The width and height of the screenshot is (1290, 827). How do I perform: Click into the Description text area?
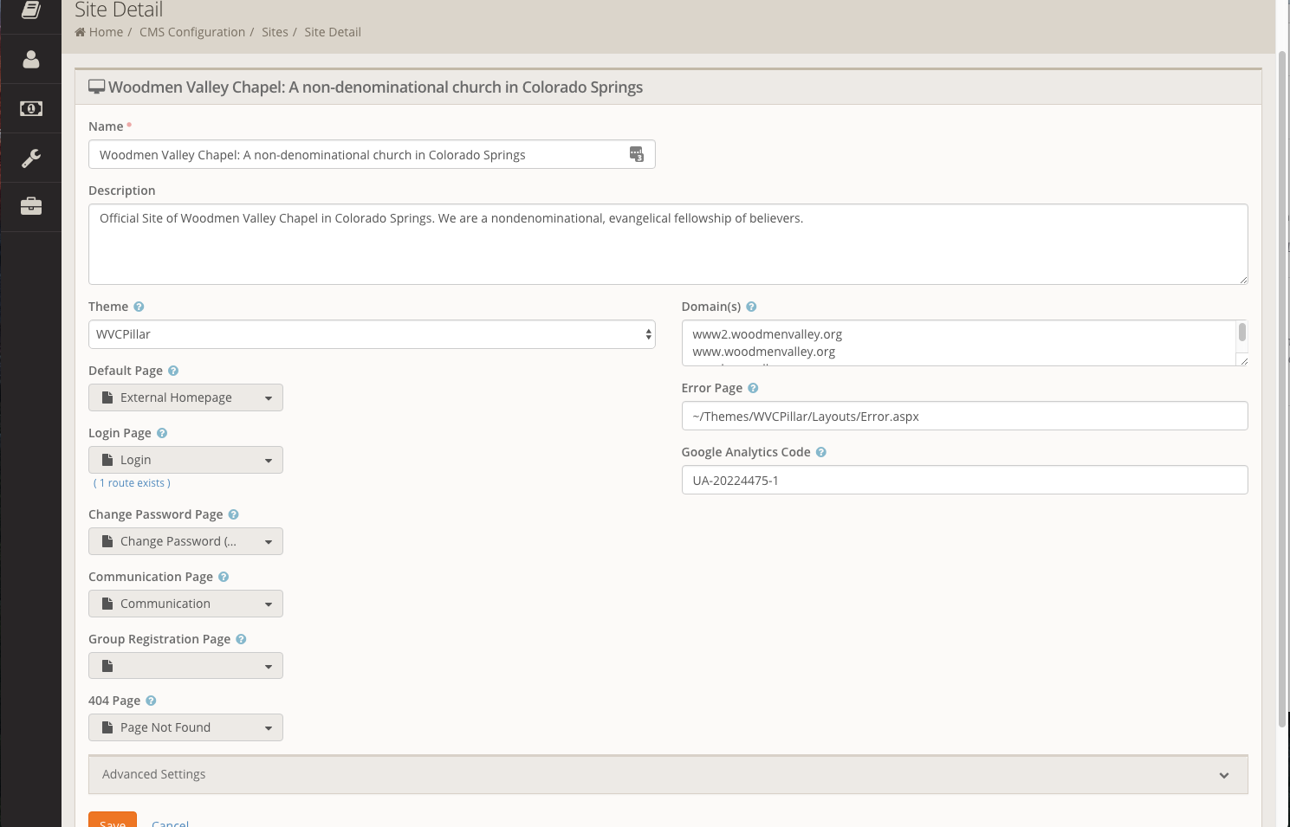[x=668, y=244]
